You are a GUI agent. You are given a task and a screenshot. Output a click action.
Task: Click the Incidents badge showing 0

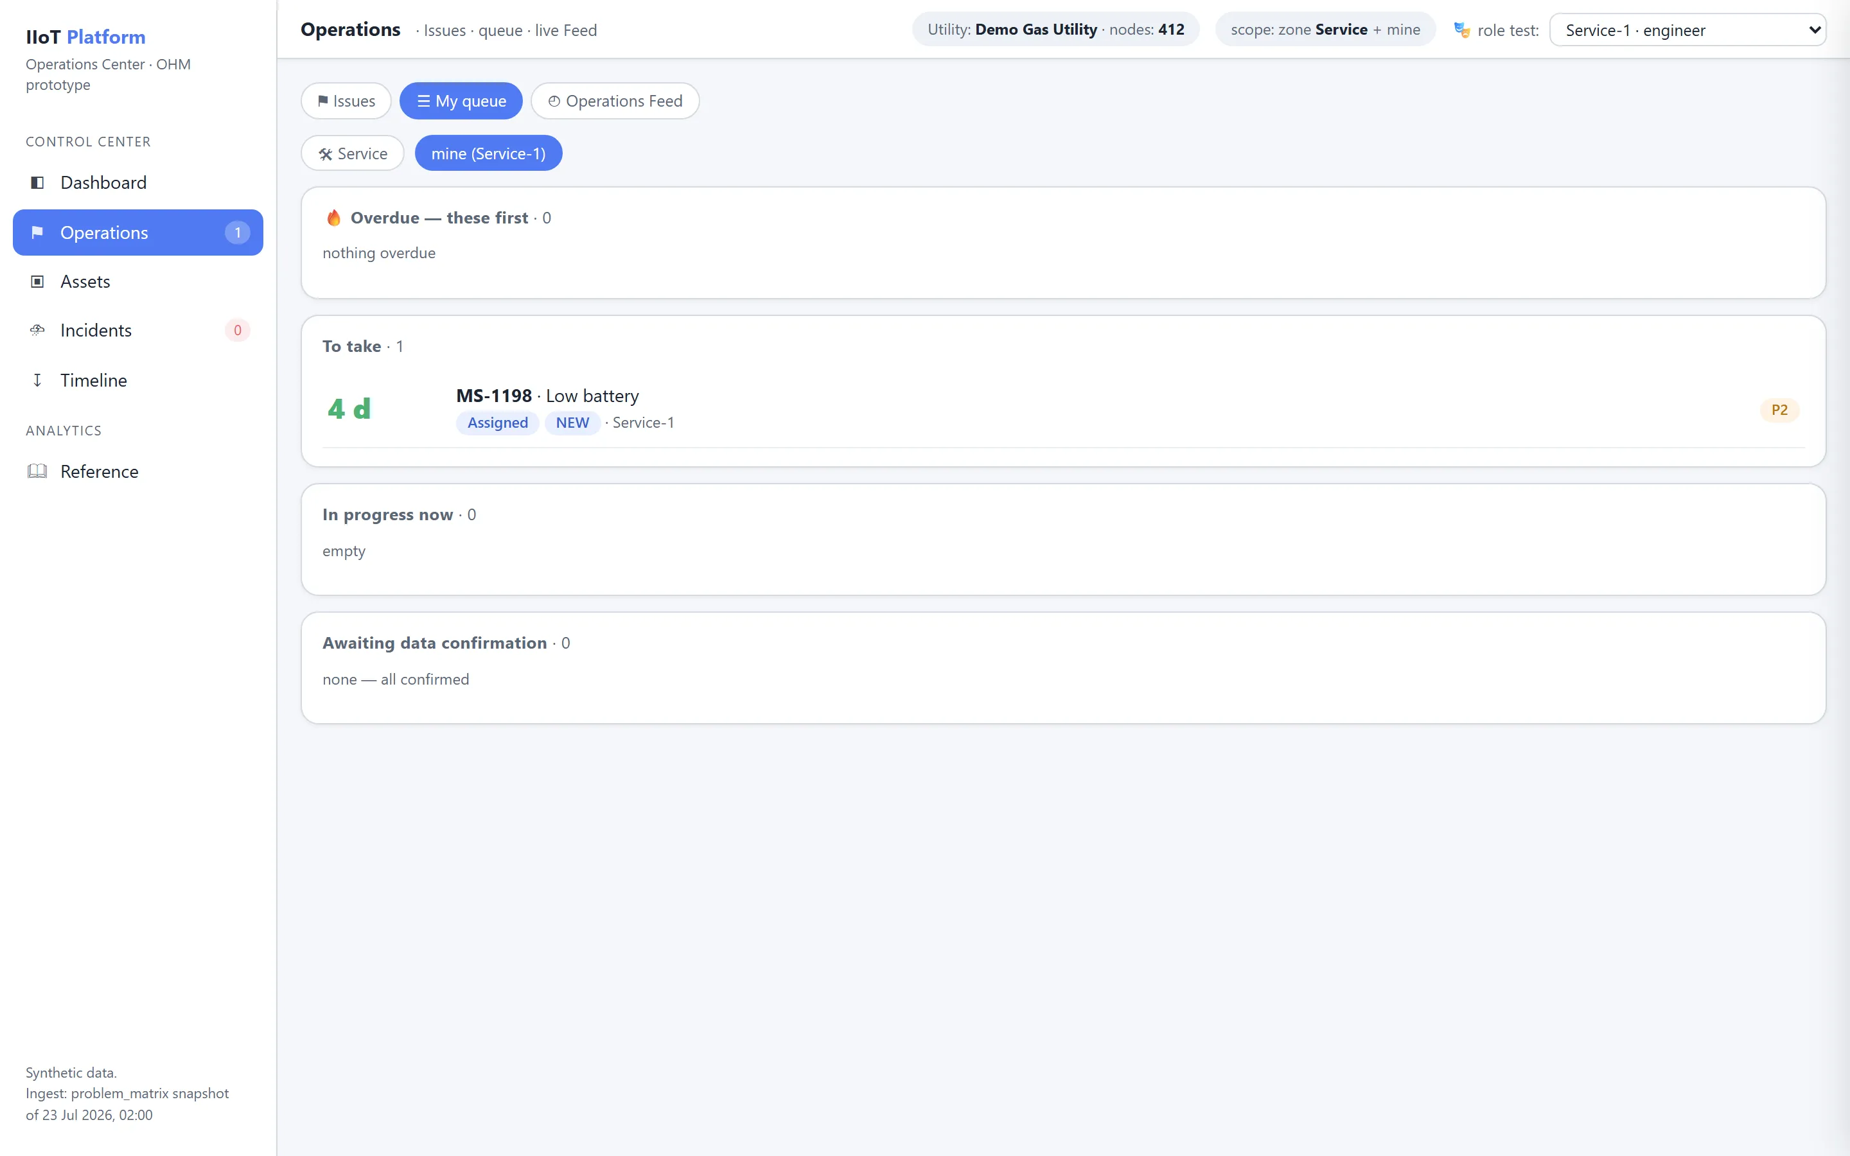coord(237,330)
